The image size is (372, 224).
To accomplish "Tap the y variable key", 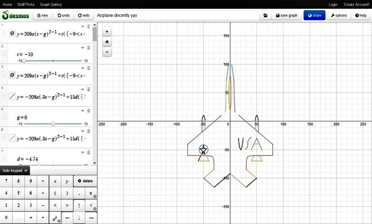I will (67, 181).
